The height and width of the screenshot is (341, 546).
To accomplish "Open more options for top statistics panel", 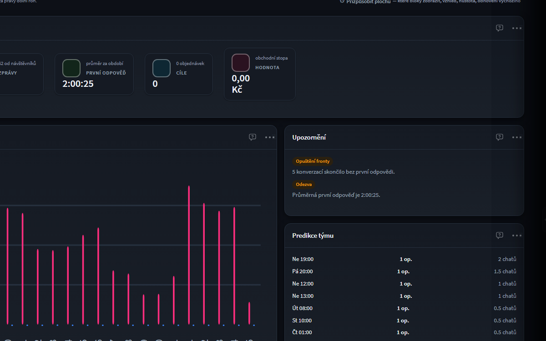I will point(517,28).
